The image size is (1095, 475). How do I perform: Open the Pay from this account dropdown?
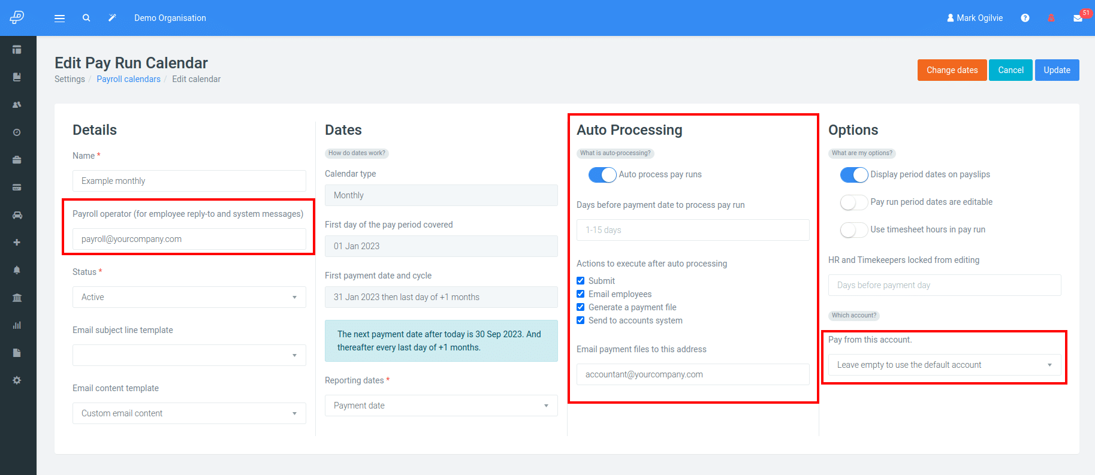click(944, 364)
